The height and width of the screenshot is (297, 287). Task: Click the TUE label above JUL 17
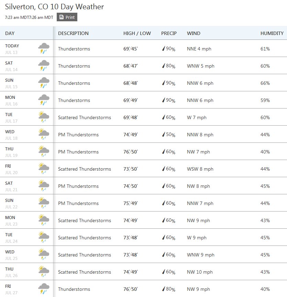pyautogui.click(x=9, y=115)
